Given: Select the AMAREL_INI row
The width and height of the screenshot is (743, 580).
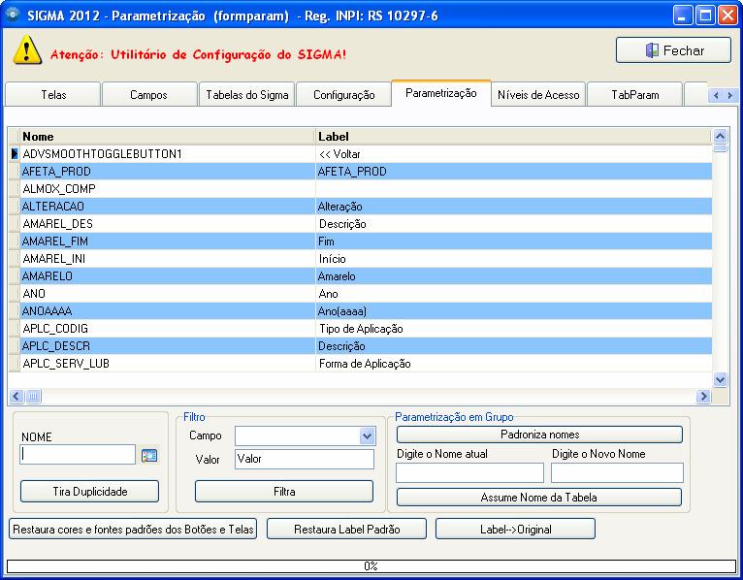Looking at the screenshot, I should [360, 259].
